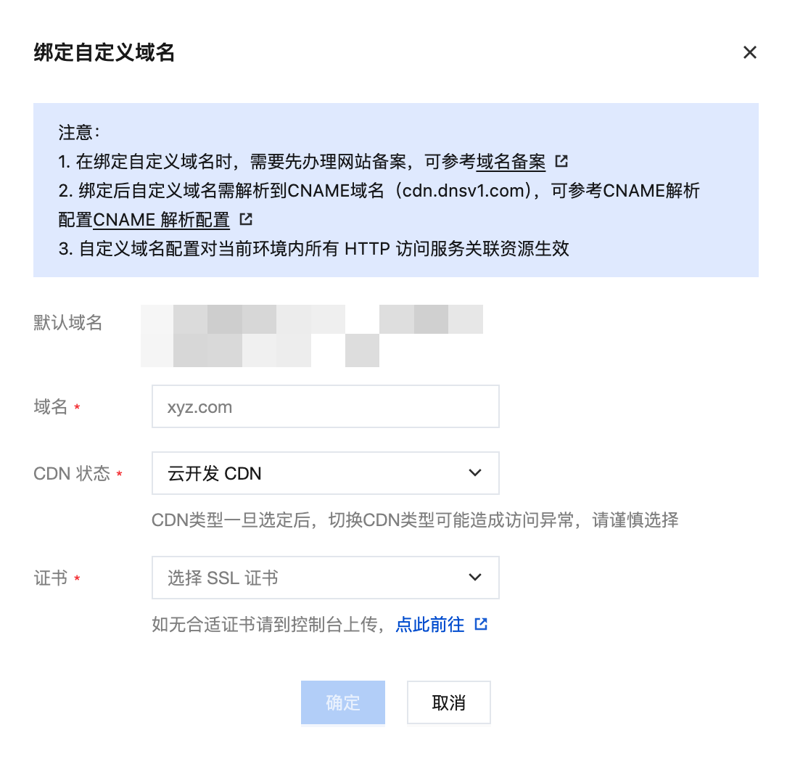Click the external-link icon beside 点此前往
The width and height of the screenshot is (795, 759).
click(481, 624)
